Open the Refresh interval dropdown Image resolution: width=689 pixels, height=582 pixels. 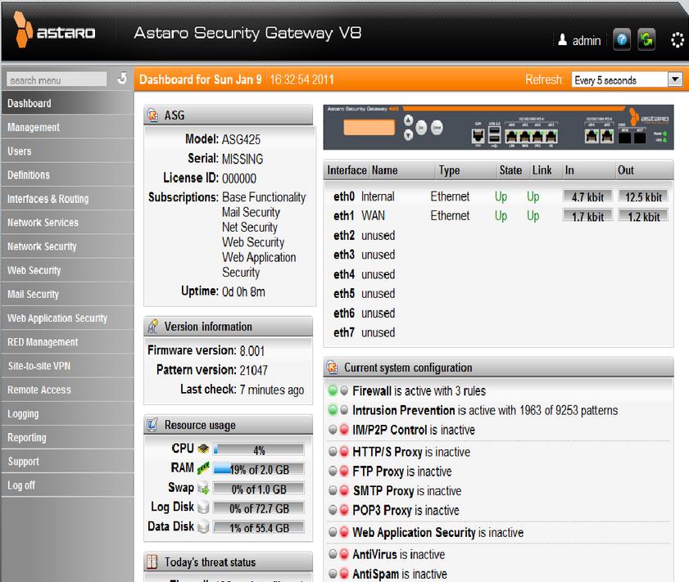click(x=675, y=79)
